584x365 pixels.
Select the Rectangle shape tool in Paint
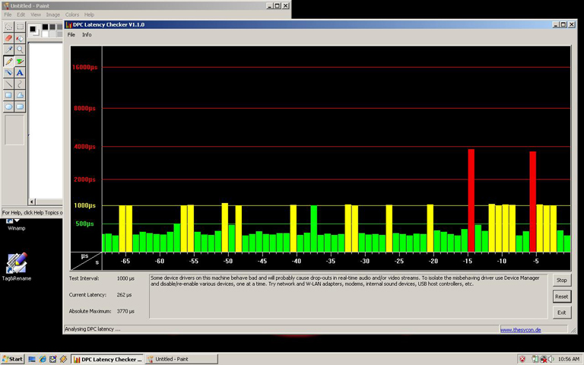pyautogui.click(x=8, y=95)
